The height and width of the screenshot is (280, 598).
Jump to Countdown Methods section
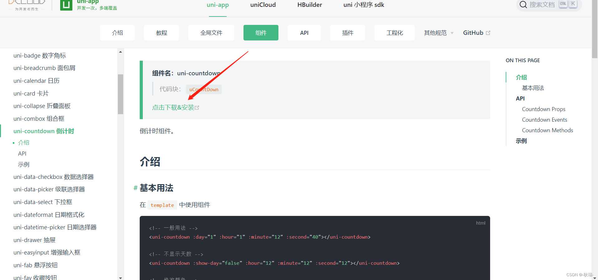[547, 130]
